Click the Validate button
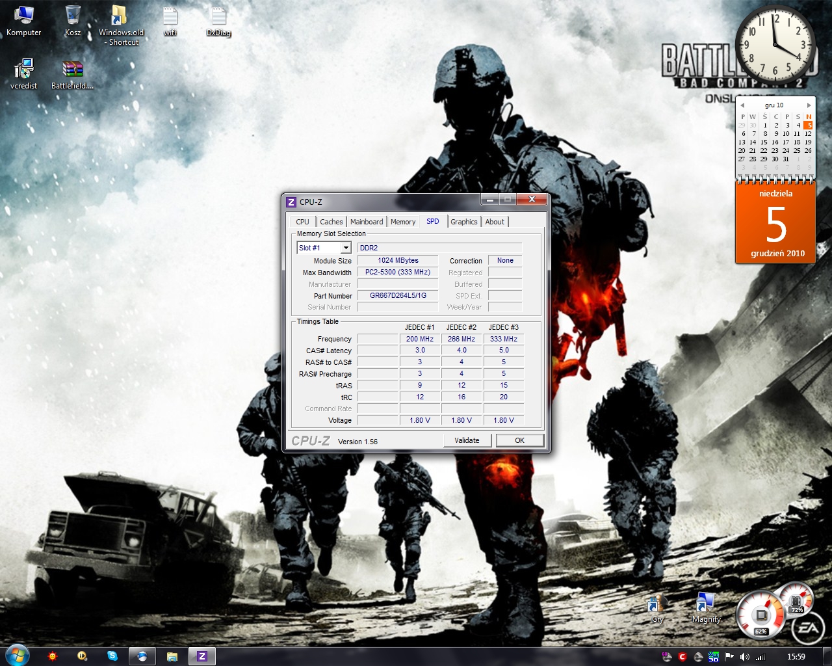The image size is (832, 666). (x=467, y=440)
